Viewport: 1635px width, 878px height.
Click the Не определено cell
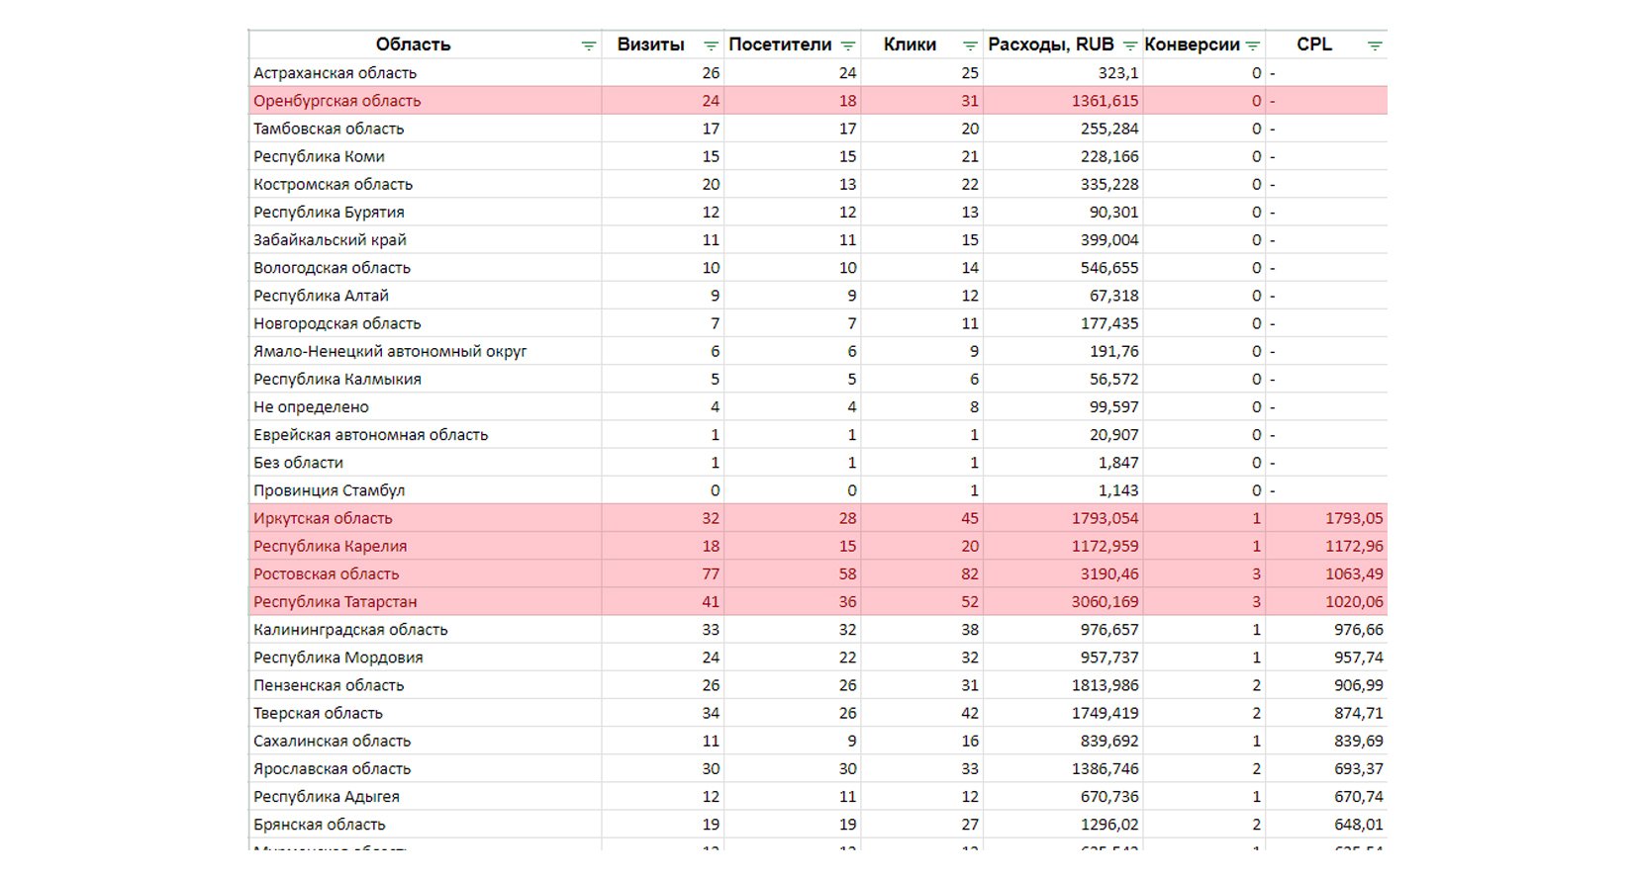(x=311, y=406)
